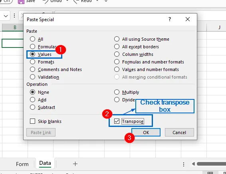Click the selected cell in column B
The height and width of the screenshot is (174, 226).
(x=13, y=43)
